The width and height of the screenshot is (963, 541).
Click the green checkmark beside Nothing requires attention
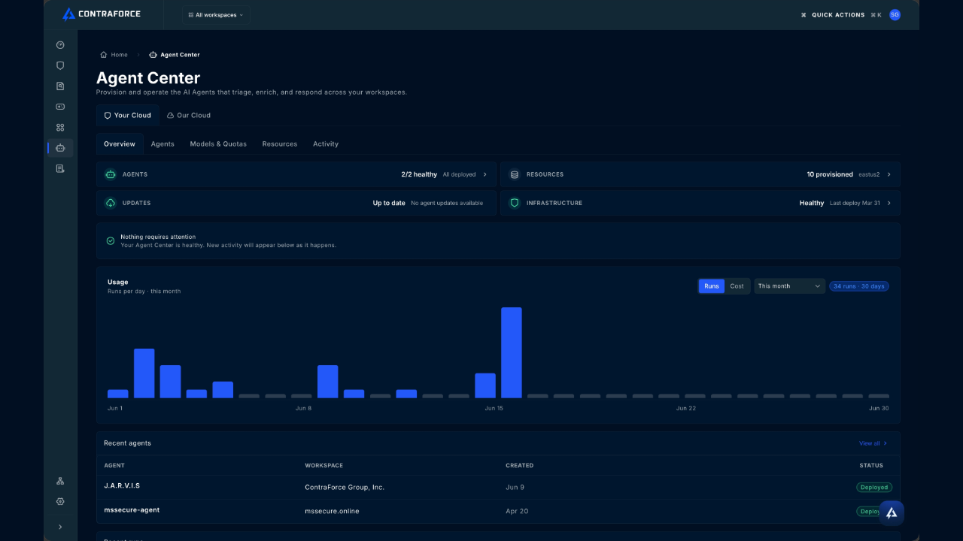tap(111, 241)
